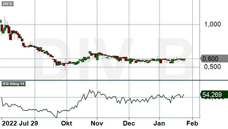
Task: Select the 0,500 price axis label
Action: (x=213, y=67)
